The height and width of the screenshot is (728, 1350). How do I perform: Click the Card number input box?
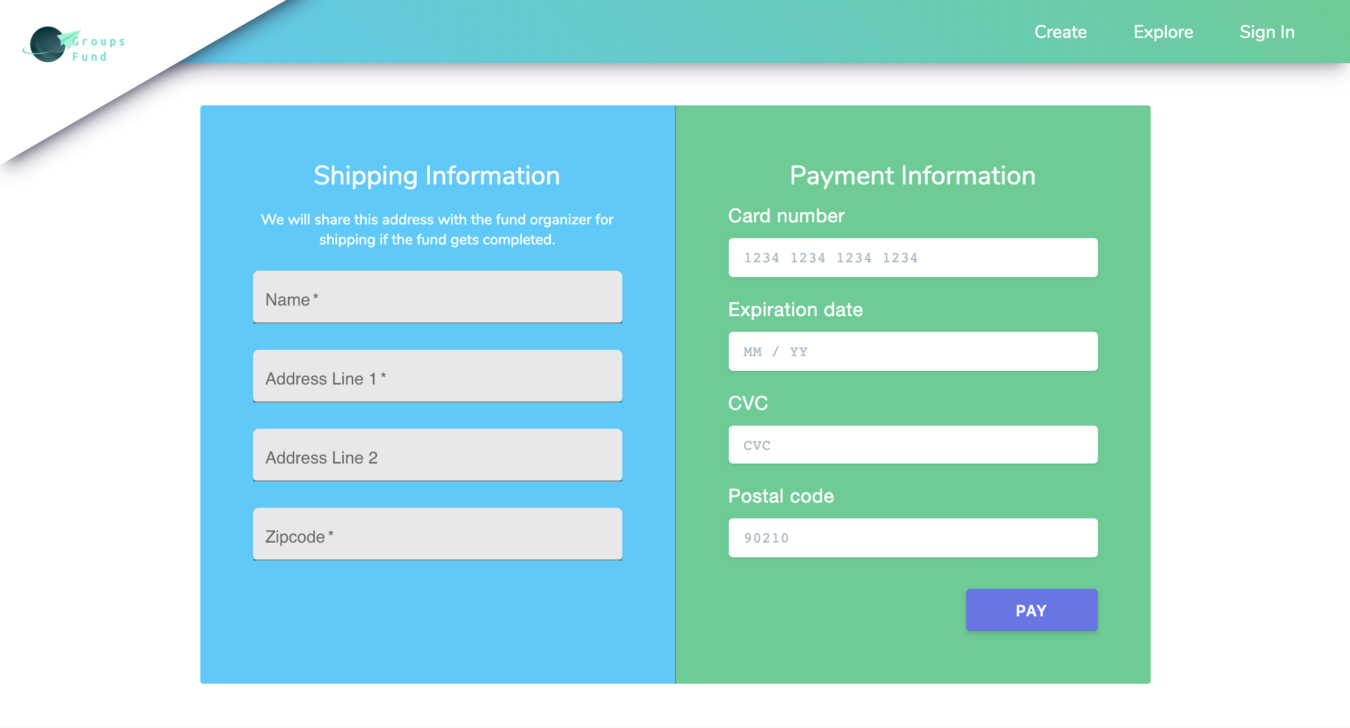(x=912, y=258)
